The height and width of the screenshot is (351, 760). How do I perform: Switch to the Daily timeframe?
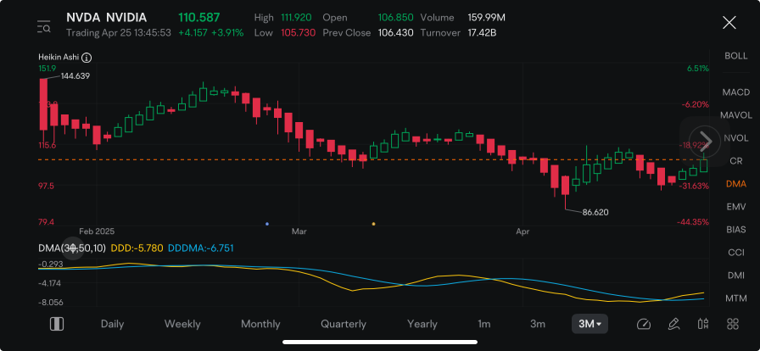coord(113,324)
